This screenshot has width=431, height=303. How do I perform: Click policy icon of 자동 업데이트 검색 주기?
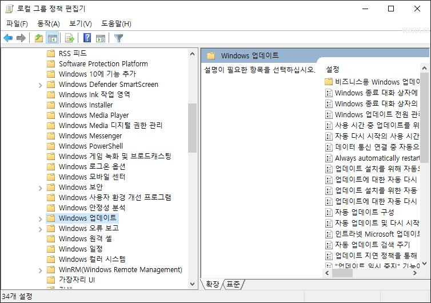pyautogui.click(x=329, y=245)
